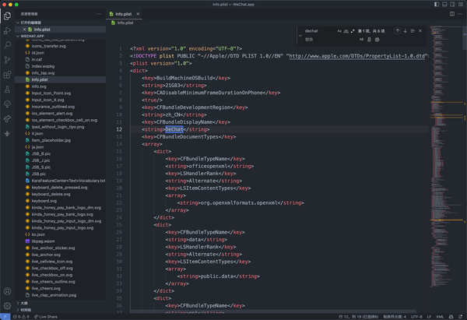
Task: Switch to the Info.plist editor tab
Action: (123, 14)
